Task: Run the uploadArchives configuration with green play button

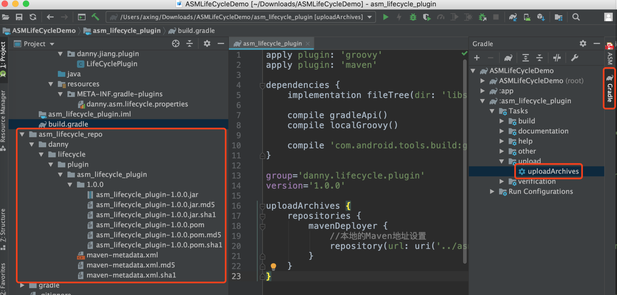Action: (x=386, y=17)
